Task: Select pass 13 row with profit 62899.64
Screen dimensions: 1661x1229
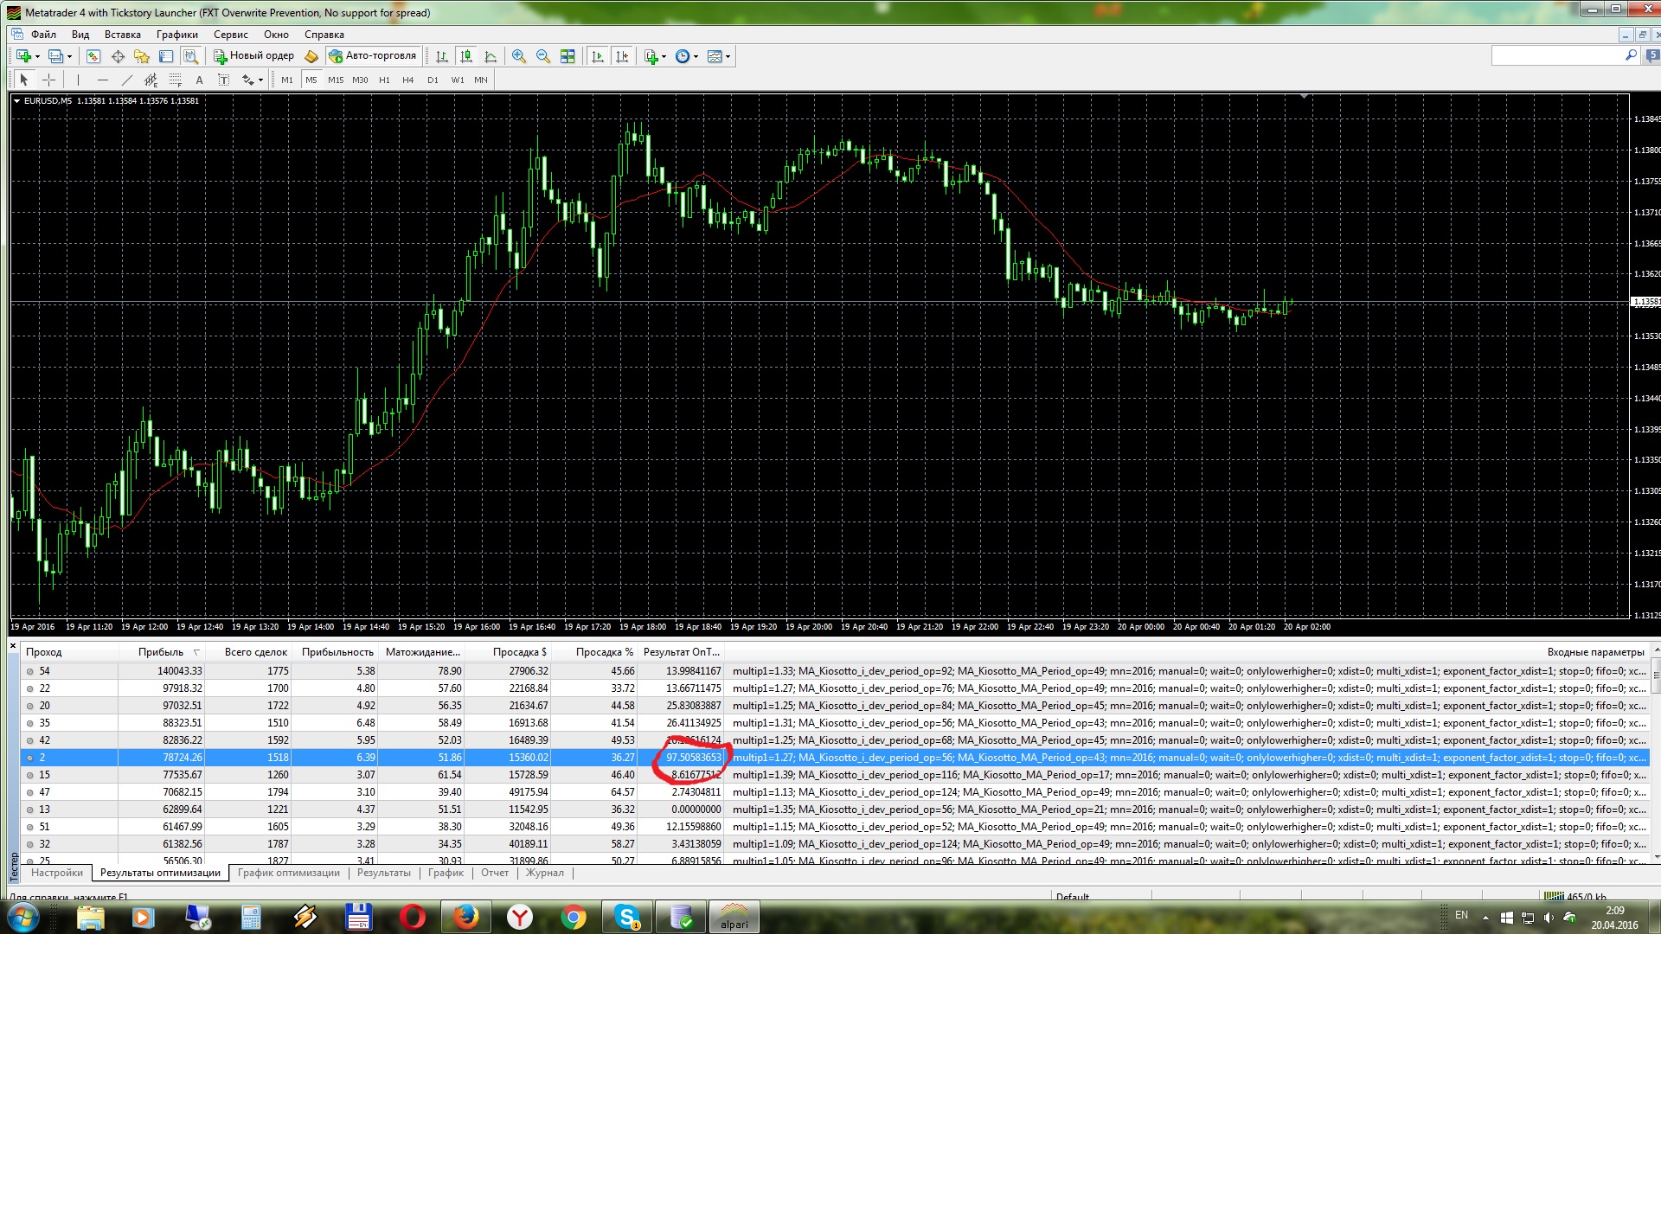Action: click(835, 810)
